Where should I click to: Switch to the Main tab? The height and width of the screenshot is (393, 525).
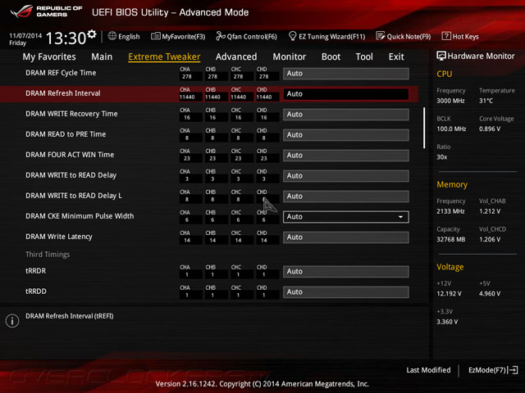click(102, 56)
